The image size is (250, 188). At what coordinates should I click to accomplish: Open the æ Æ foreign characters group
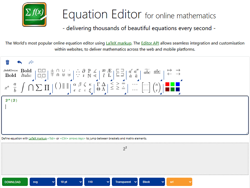point(106,73)
